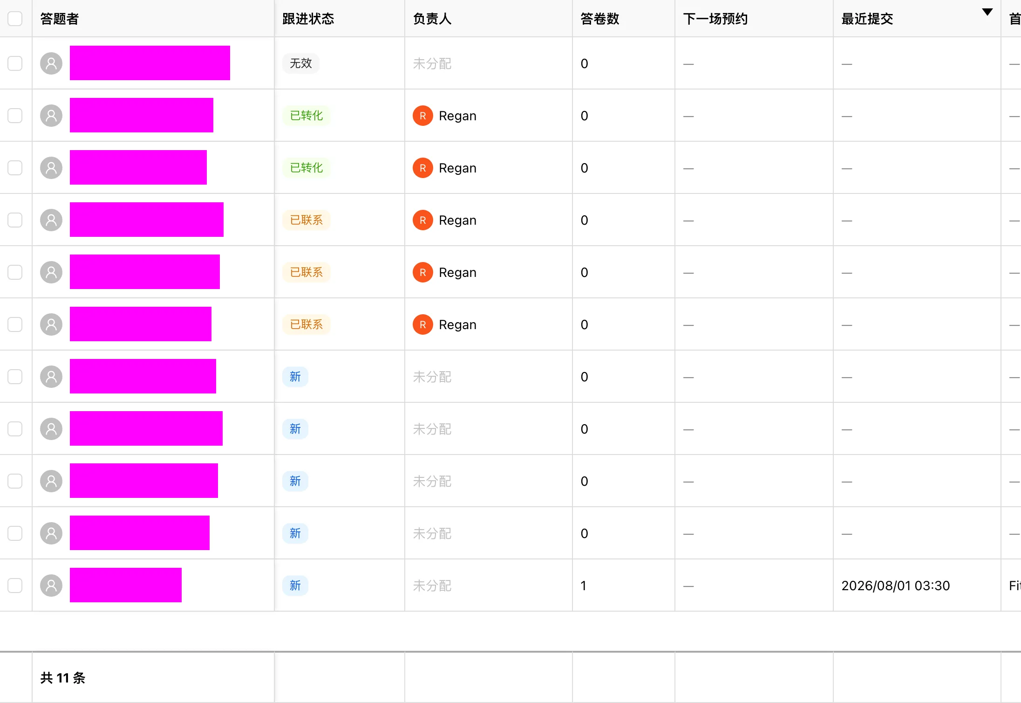Open sort arrow on 最近提交 column
1021x703 pixels.
987,12
